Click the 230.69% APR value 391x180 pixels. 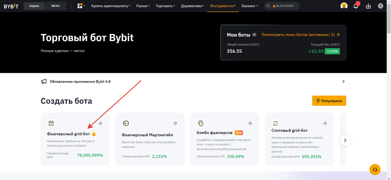pos(236,156)
